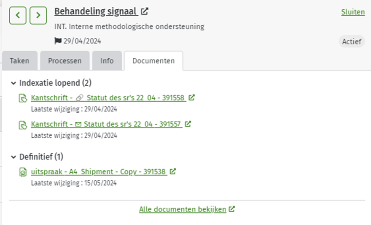
Task: Open the Info tab
Action: tap(107, 61)
